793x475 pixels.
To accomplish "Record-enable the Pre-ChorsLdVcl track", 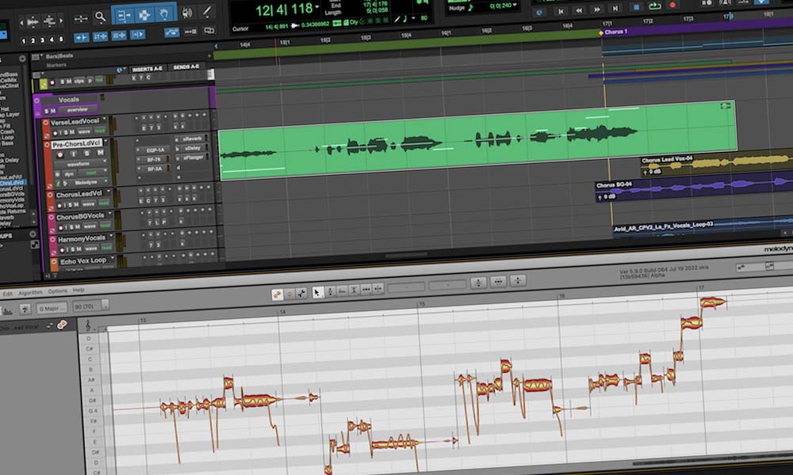I will coord(59,154).
